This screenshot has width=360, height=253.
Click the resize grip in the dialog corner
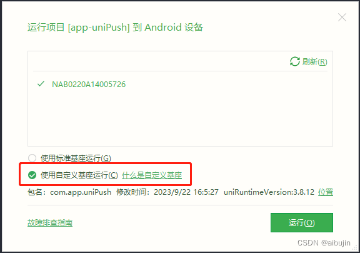tap(354, 248)
